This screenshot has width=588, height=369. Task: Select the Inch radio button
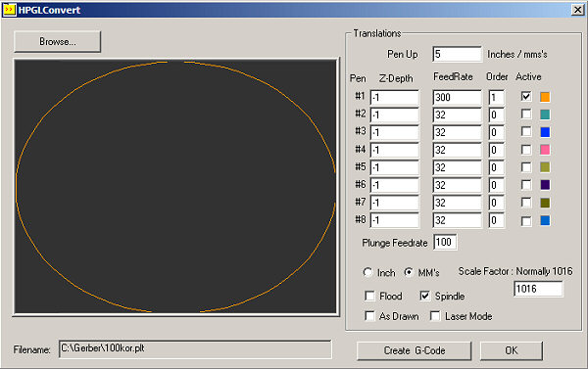(367, 272)
